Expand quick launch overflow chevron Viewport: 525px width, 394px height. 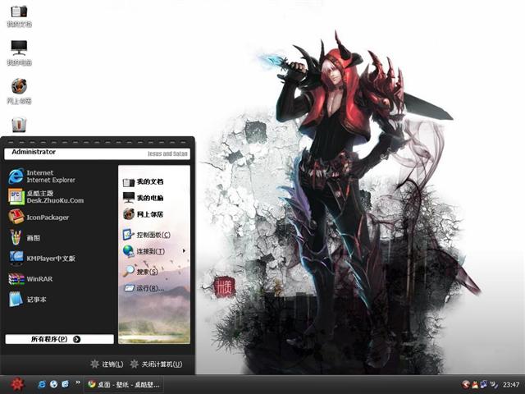(x=78, y=383)
